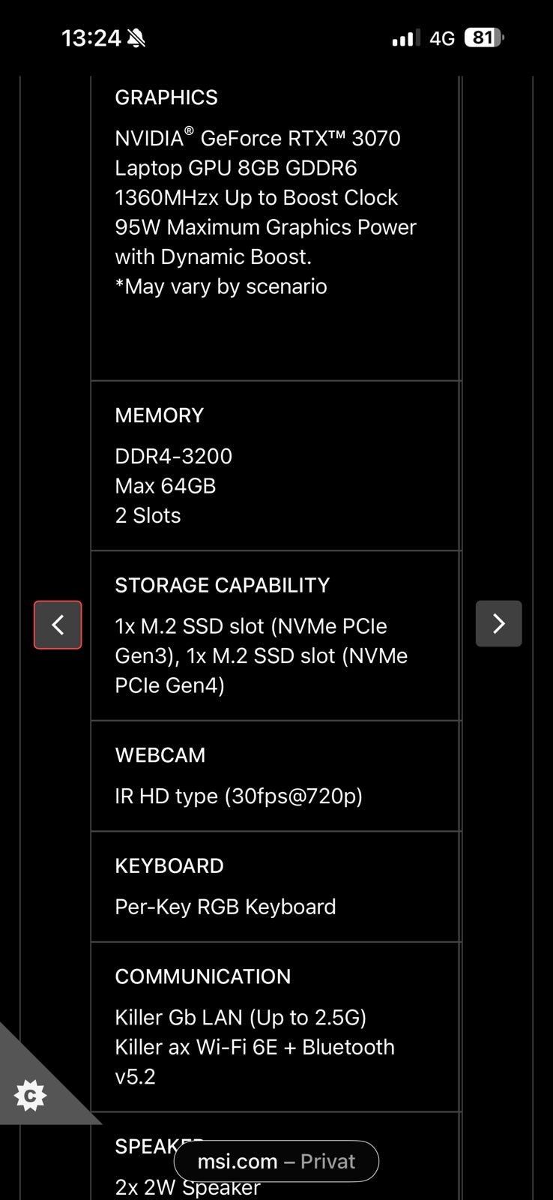Tap the battery level indicator

[484, 37]
